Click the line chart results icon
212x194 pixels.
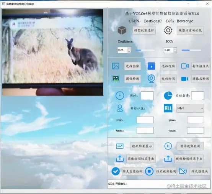coord(120,146)
